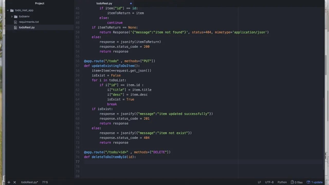Screen dimensions: 329x185
Task: Click status code value 201
Action: click(x=147, y=119)
